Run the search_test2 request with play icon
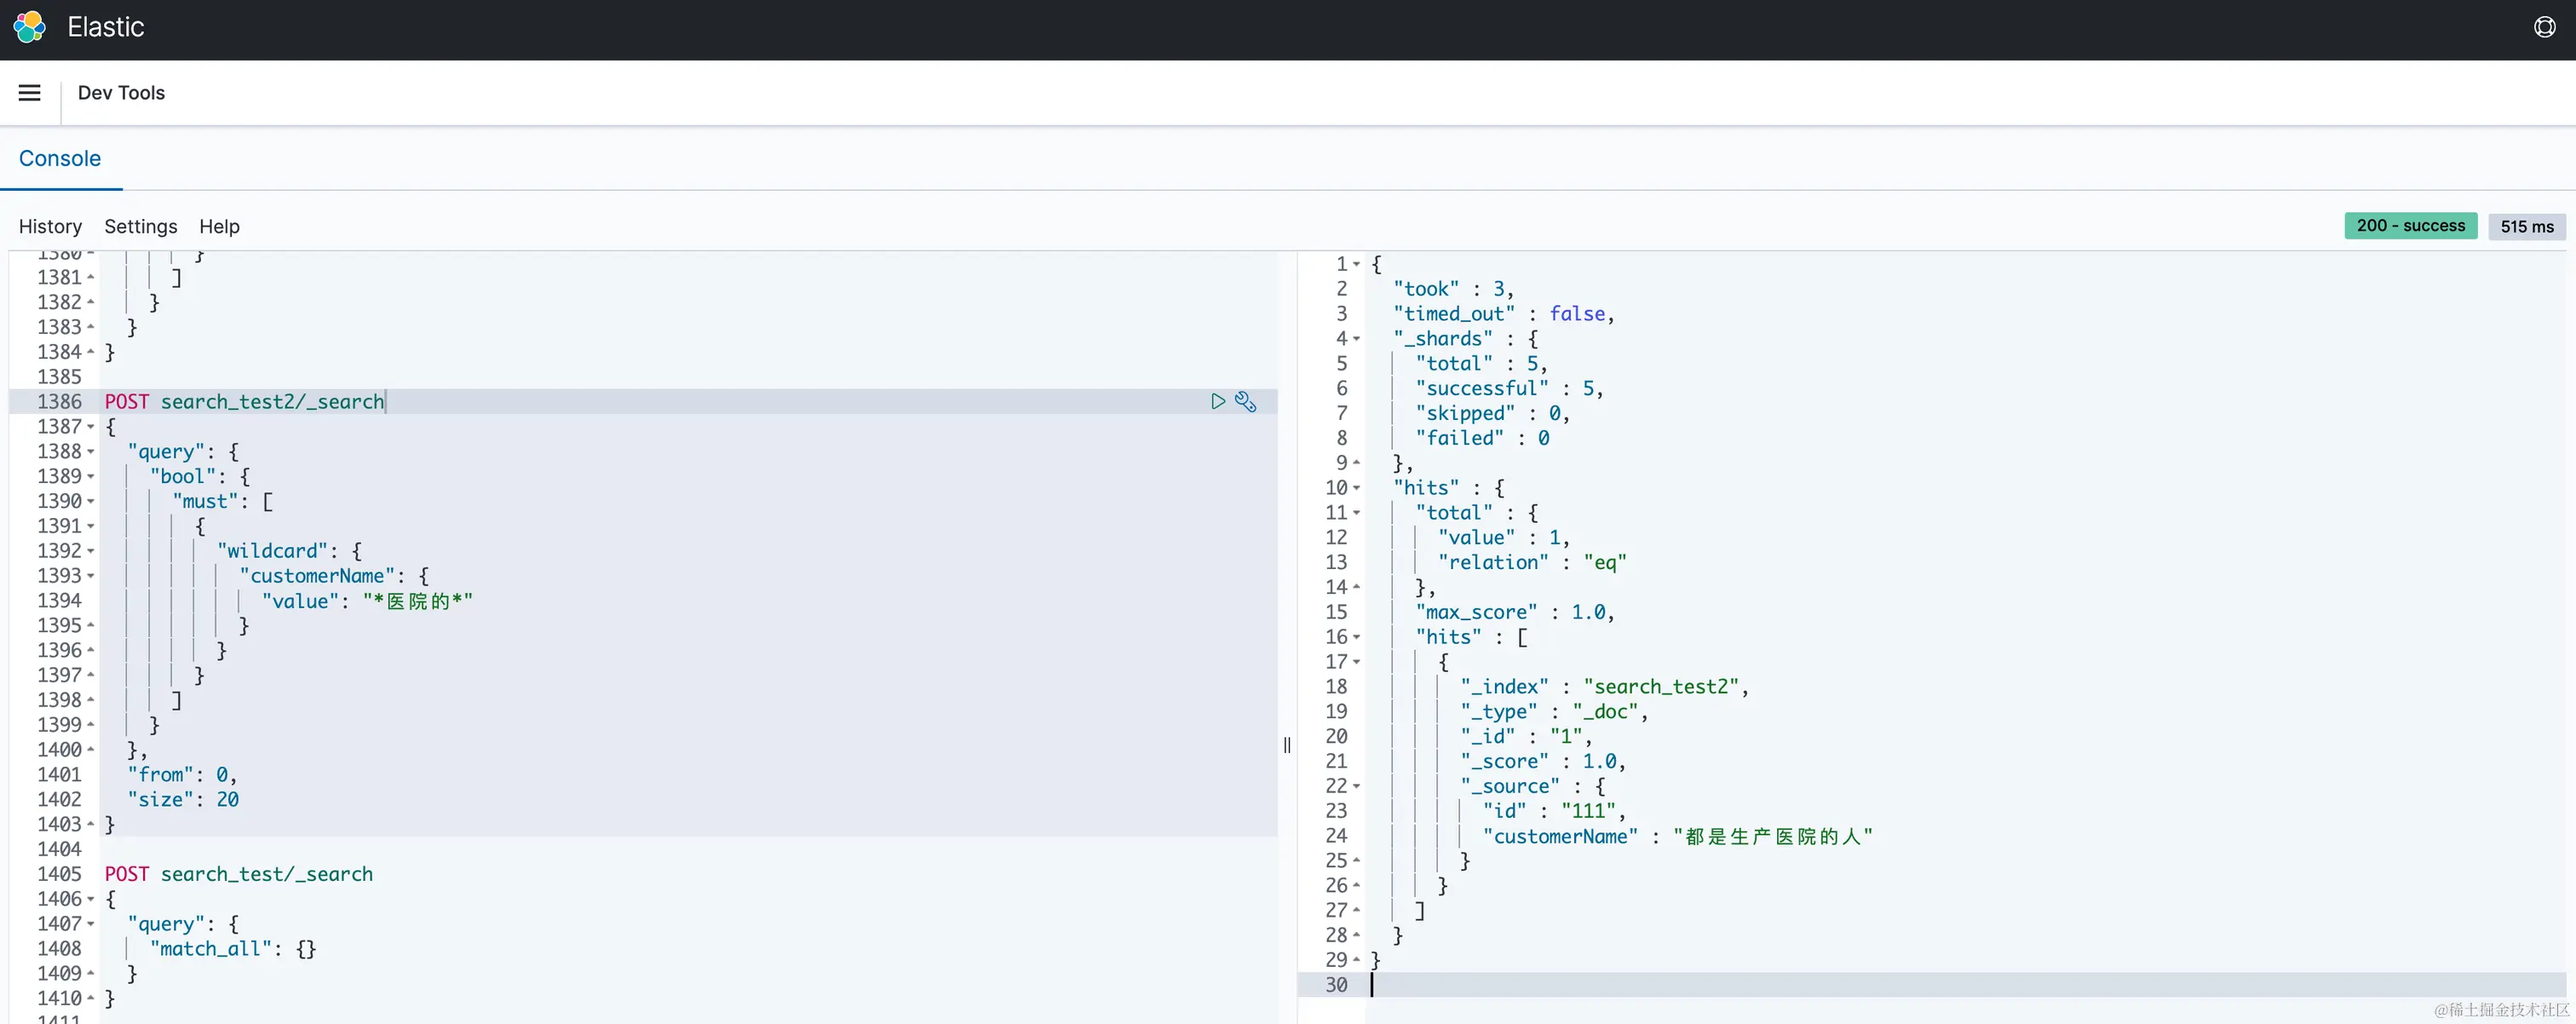Screen dimensions: 2576x1024 coord(1217,401)
